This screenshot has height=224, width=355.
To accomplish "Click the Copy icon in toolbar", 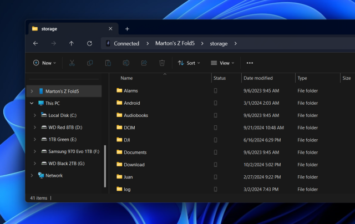I will [90, 63].
